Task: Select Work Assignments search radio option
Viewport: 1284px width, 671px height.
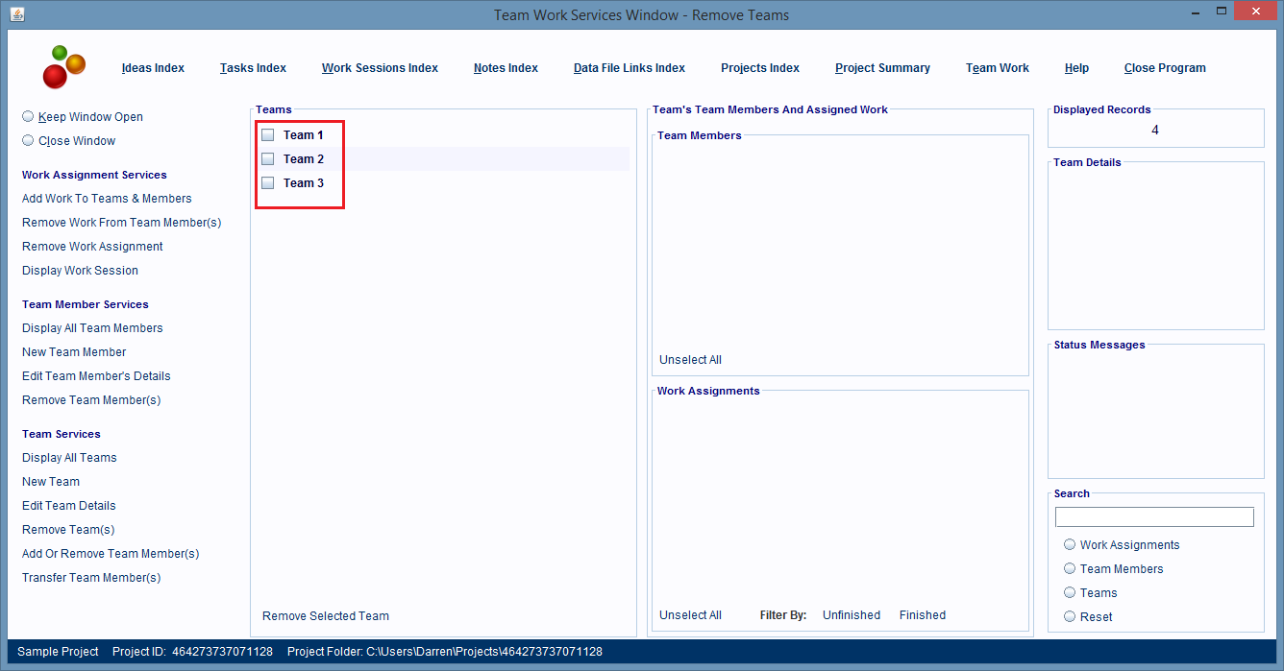Action: point(1070,544)
